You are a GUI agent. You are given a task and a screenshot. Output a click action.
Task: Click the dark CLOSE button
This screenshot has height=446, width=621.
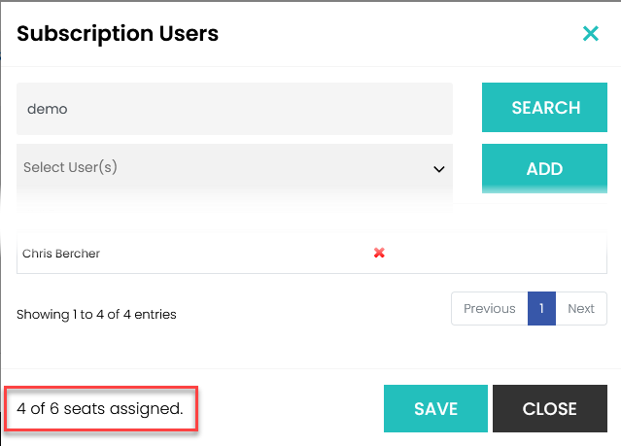[549, 409]
